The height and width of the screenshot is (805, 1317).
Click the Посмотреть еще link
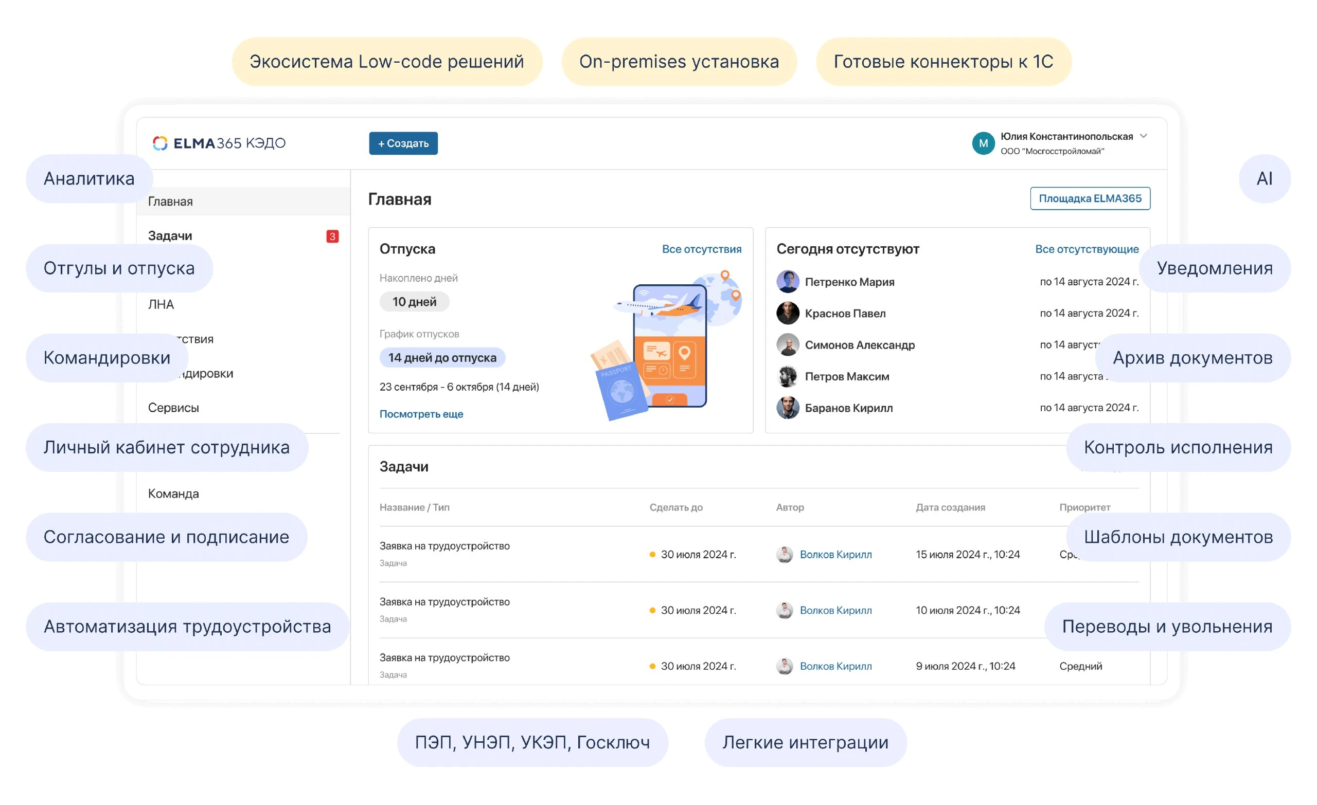click(421, 413)
